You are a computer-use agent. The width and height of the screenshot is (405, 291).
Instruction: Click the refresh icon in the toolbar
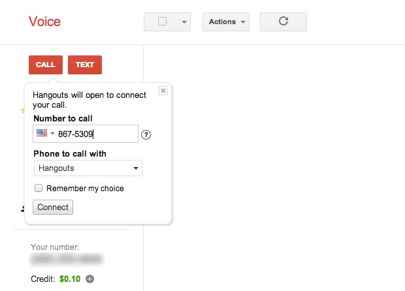coord(283,22)
